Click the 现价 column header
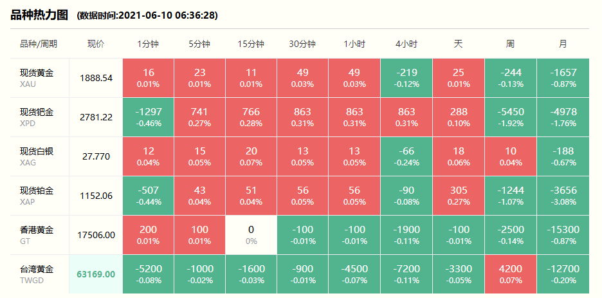The width and height of the screenshot is (602, 298). (x=96, y=44)
